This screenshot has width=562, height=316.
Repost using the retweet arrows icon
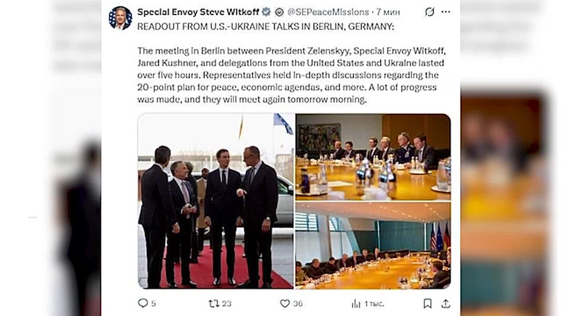pyautogui.click(x=213, y=303)
